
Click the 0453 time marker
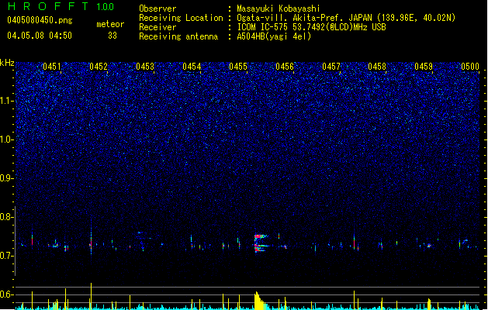point(145,67)
